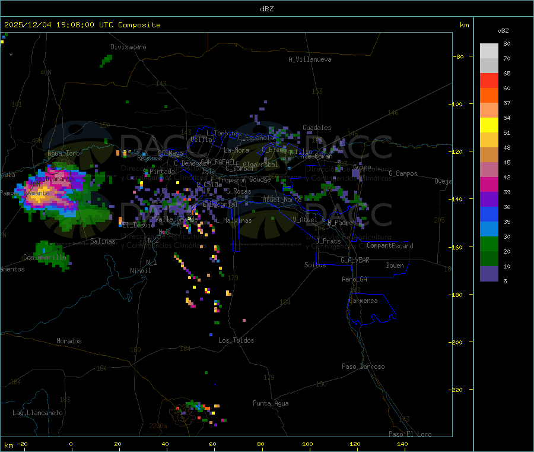This screenshot has height=452, width=534.
Task: Select the 'Lag.Llancanelo' lake label
Action: pyautogui.click(x=37, y=413)
